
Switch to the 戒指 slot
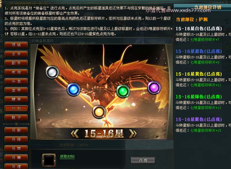16,72
